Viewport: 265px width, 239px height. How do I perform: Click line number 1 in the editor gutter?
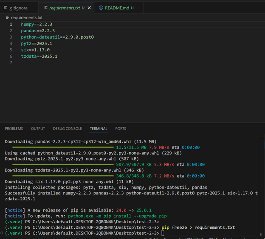[x=11, y=25]
